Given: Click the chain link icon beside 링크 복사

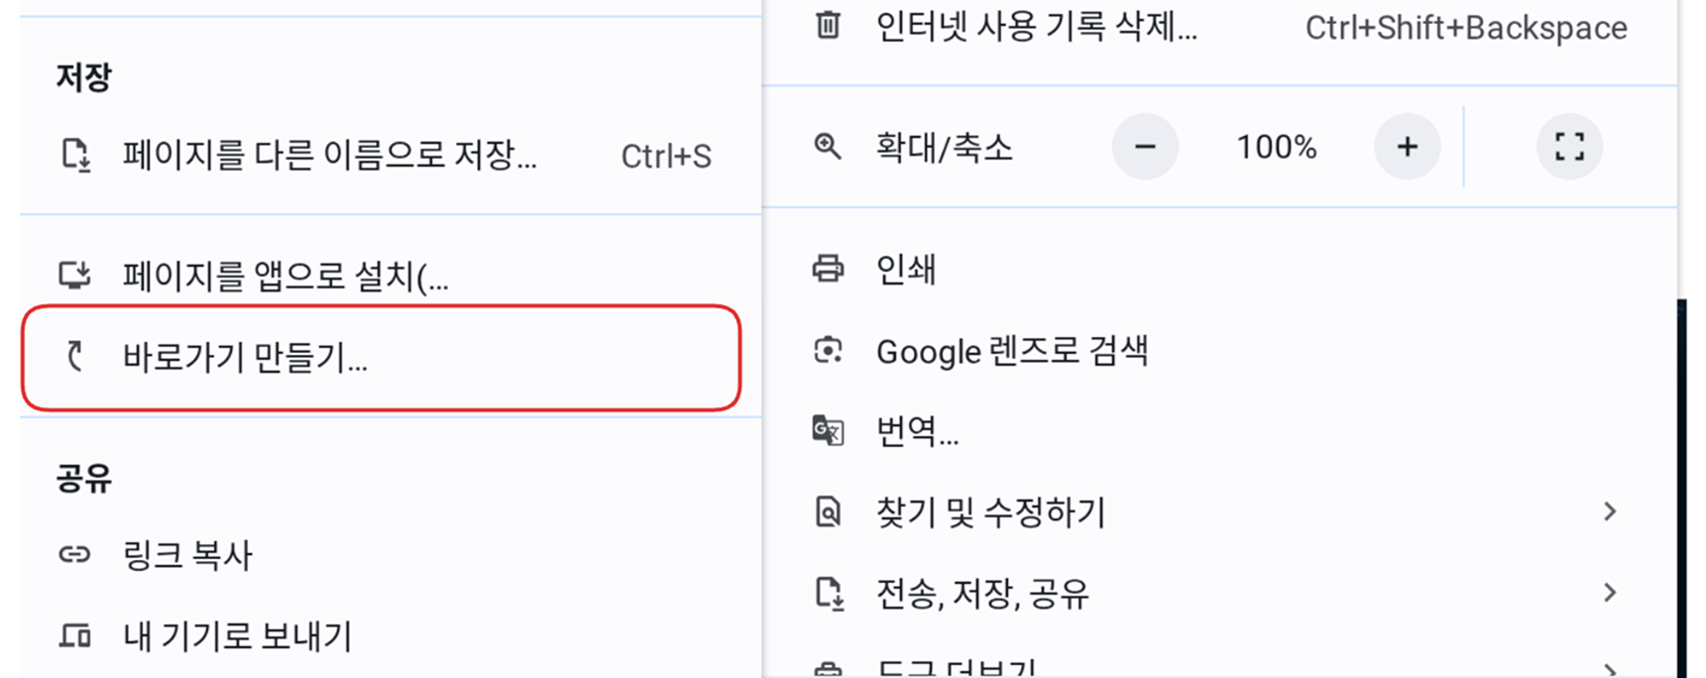Looking at the screenshot, I should tap(75, 555).
